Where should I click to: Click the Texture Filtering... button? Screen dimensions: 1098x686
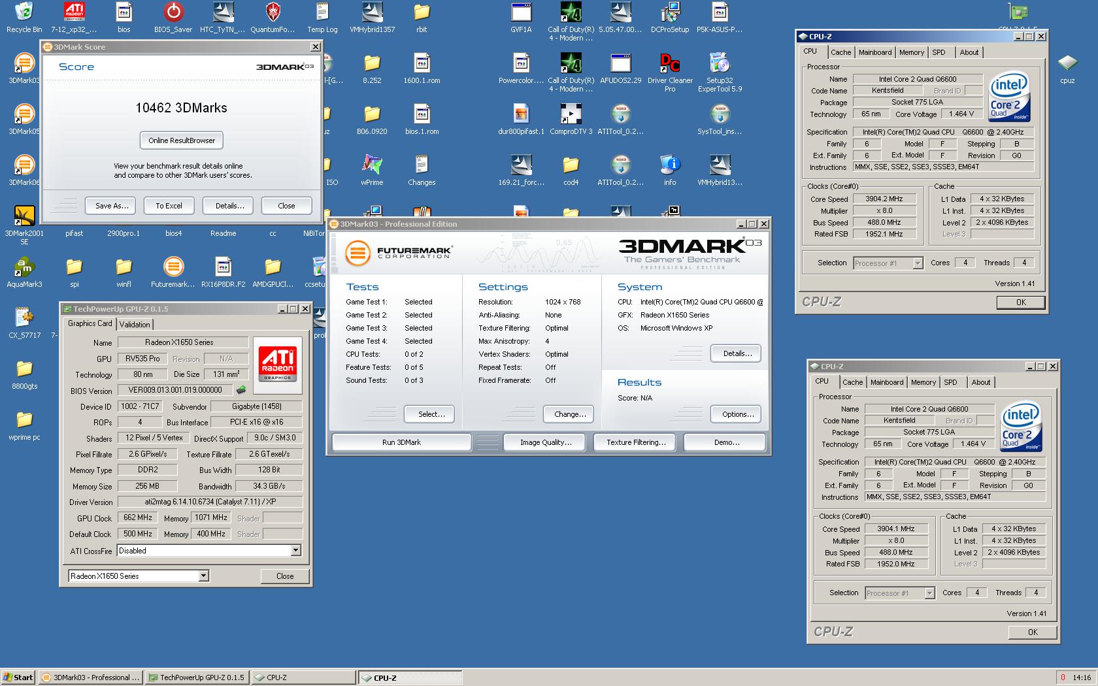click(636, 442)
